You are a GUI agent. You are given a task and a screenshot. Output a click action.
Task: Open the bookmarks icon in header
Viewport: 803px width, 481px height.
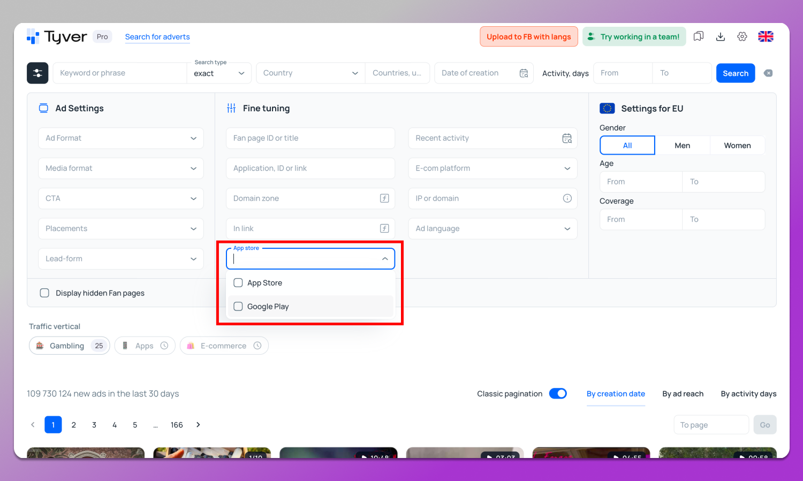coord(699,36)
